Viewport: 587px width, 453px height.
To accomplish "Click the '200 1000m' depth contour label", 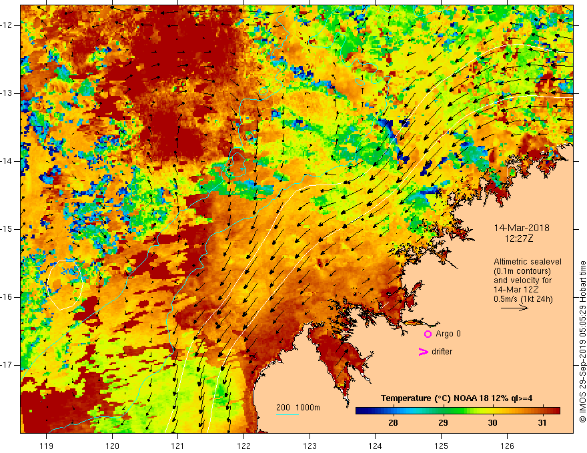I will pyautogui.click(x=298, y=408).
